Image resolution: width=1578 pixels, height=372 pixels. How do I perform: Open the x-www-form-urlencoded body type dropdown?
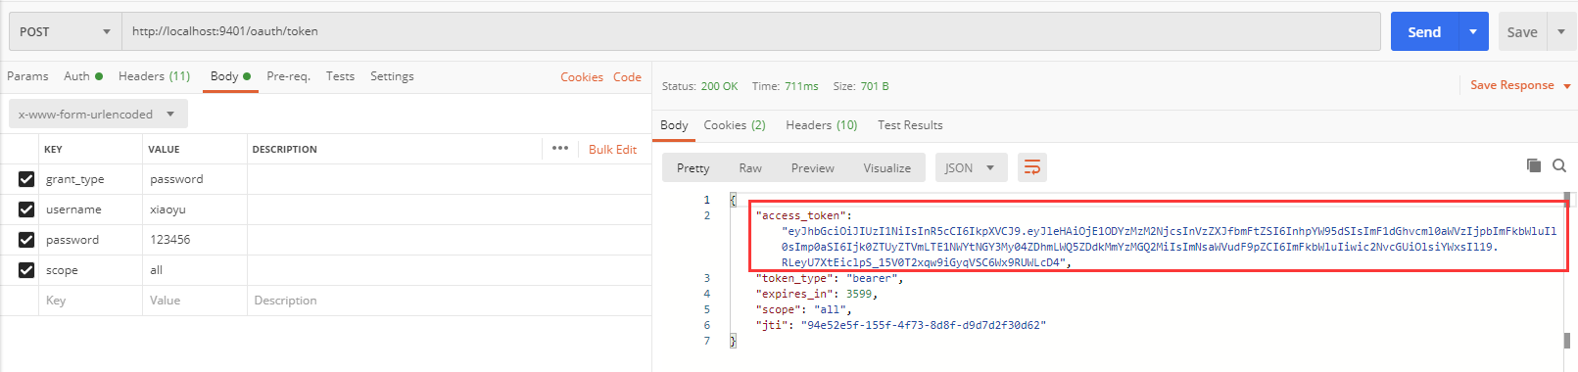98,114
